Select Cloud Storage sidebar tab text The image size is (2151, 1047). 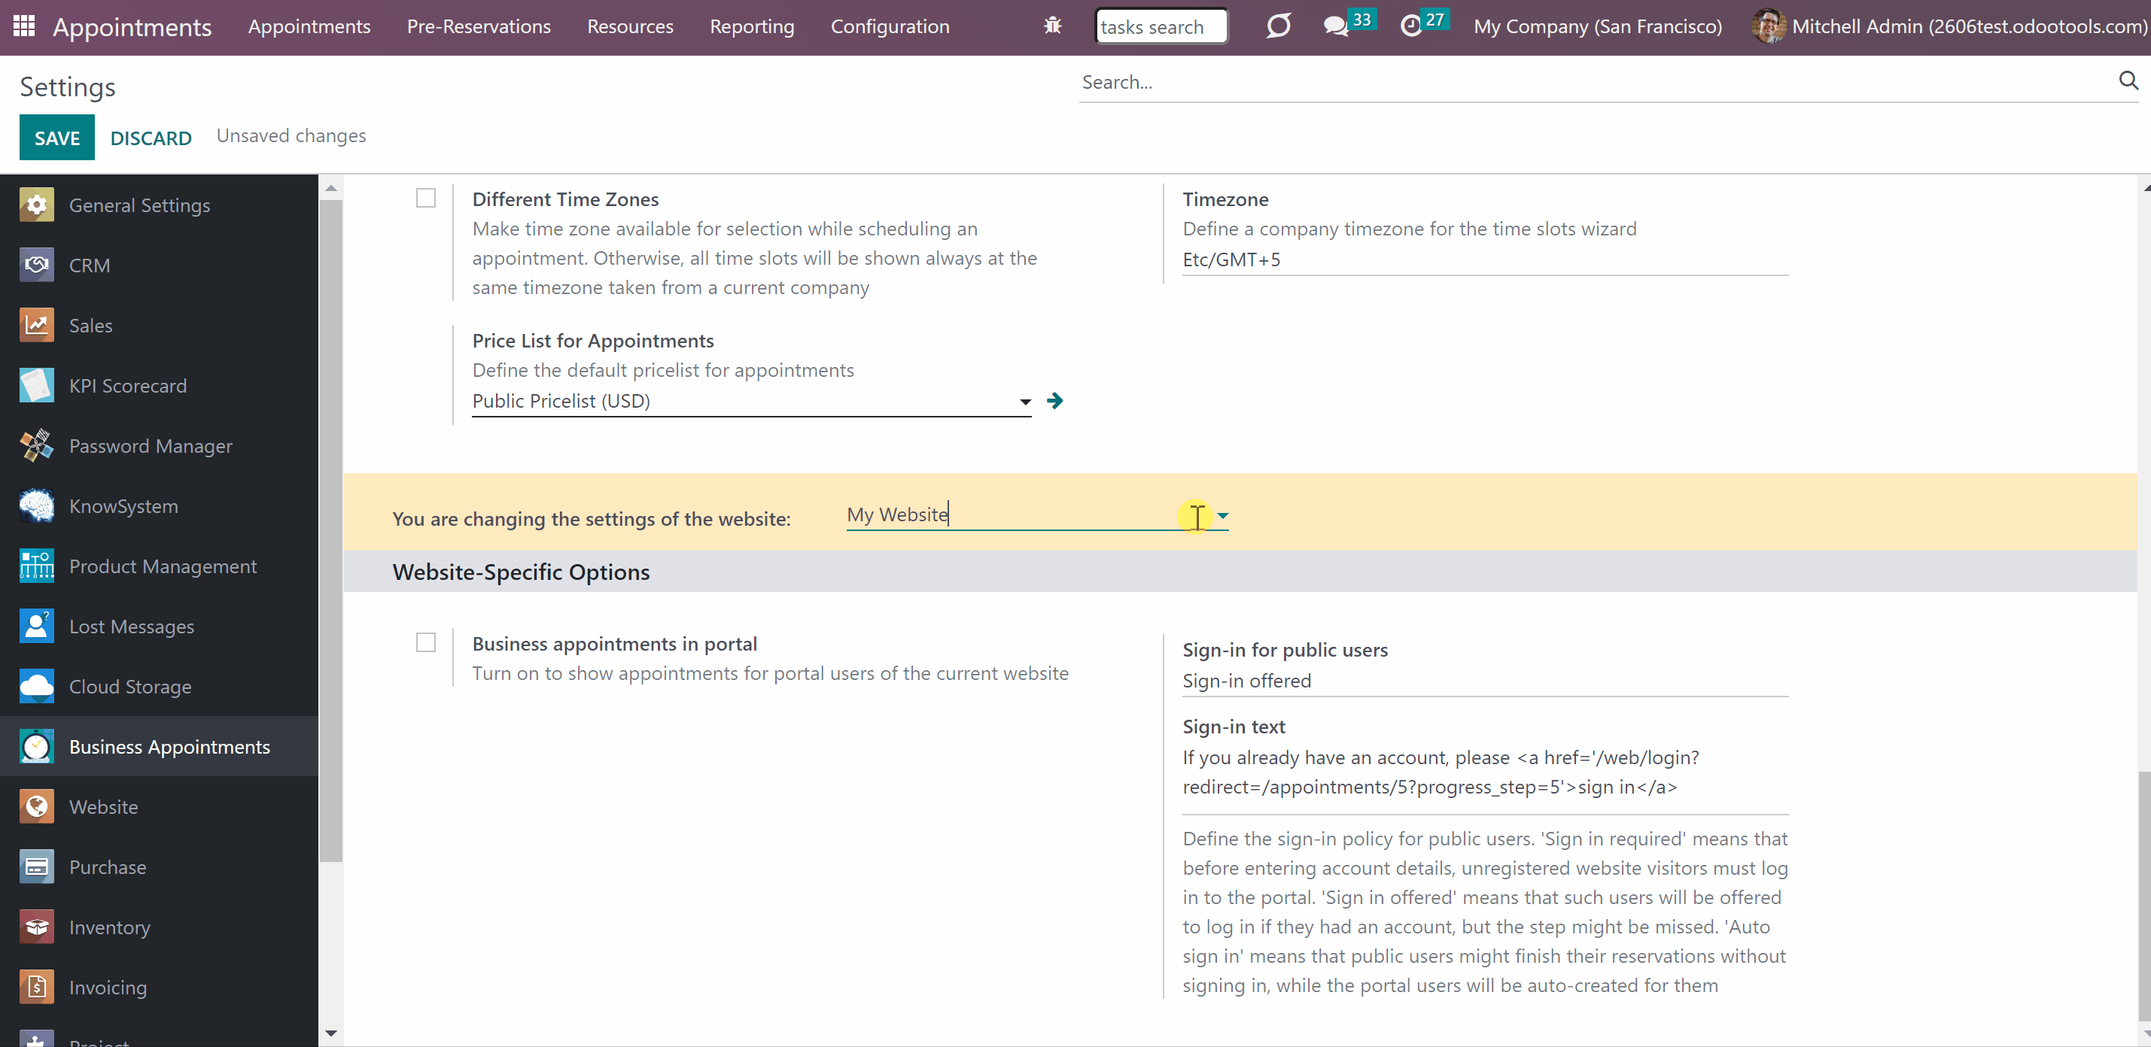tap(130, 687)
